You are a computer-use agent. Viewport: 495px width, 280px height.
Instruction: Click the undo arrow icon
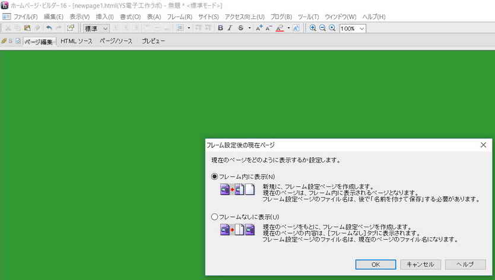point(49,28)
